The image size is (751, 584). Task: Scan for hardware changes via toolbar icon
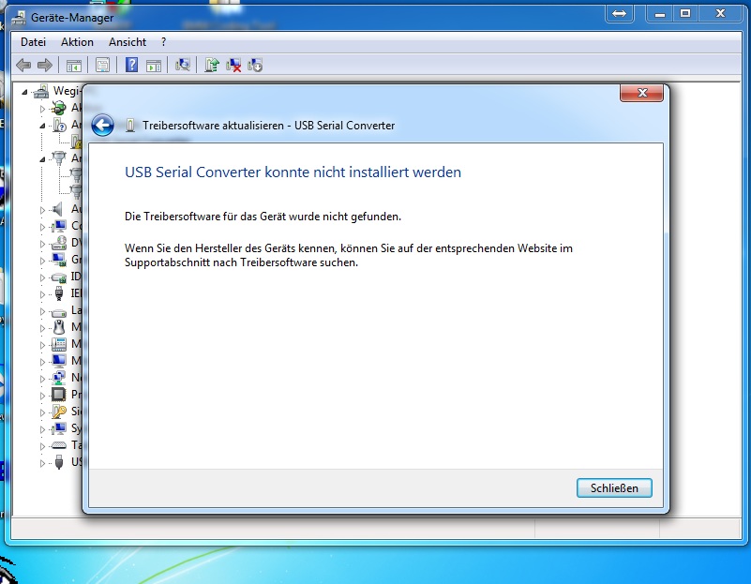pyautogui.click(x=183, y=65)
